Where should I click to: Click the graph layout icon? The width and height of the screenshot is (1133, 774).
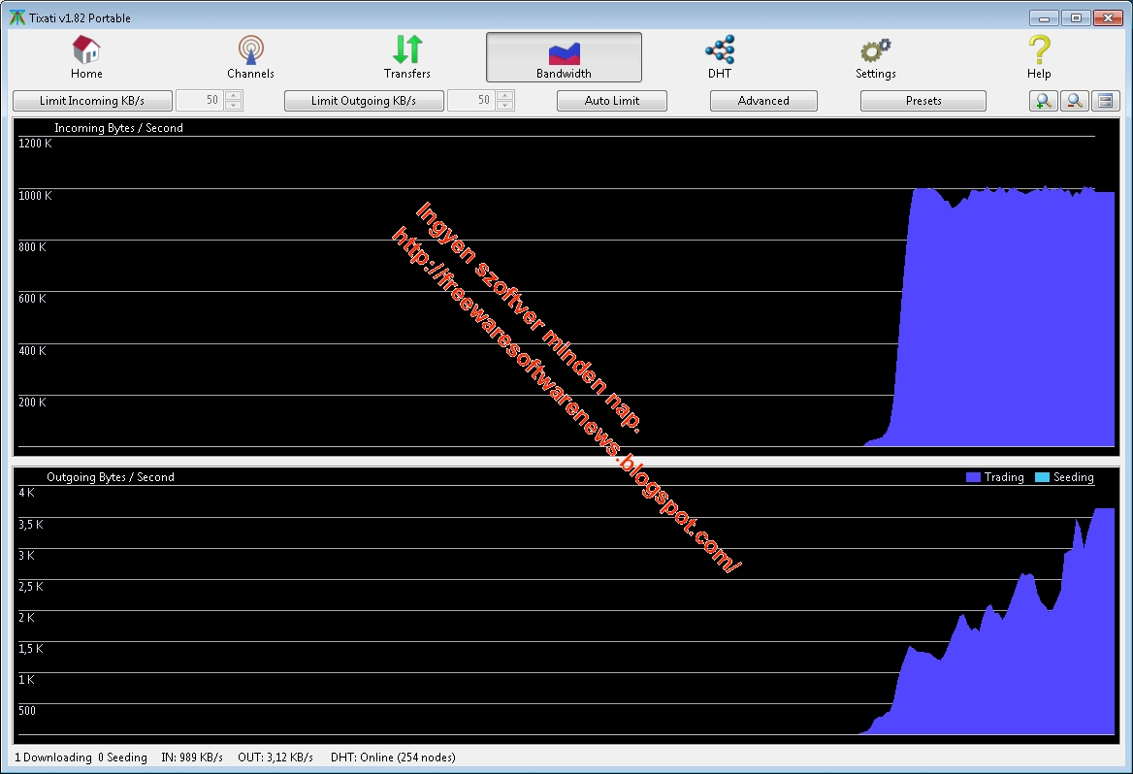point(1106,101)
